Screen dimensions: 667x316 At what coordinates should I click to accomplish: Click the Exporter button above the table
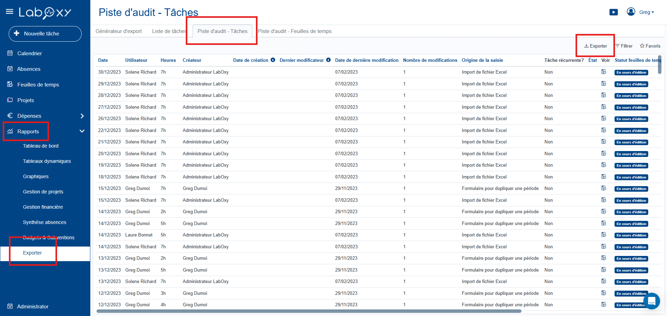(595, 46)
